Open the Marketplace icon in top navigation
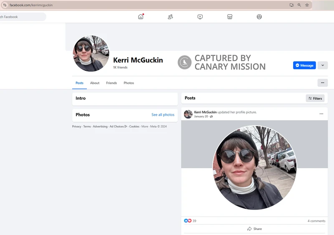334x235 pixels. point(230,17)
